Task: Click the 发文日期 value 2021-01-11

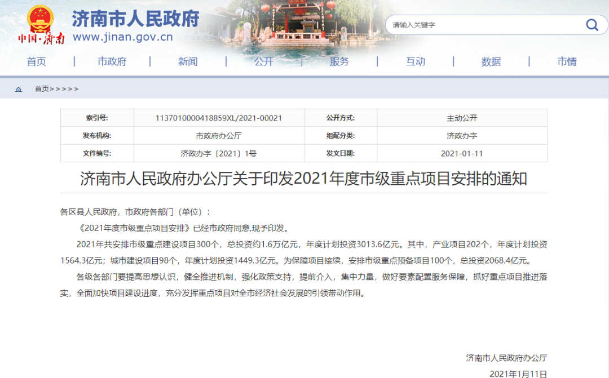Action: point(462,153)
